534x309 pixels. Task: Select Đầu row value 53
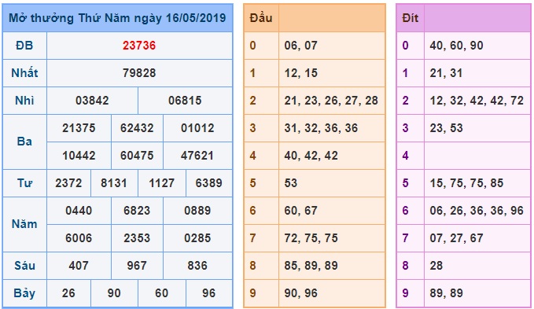click(291, 183)
